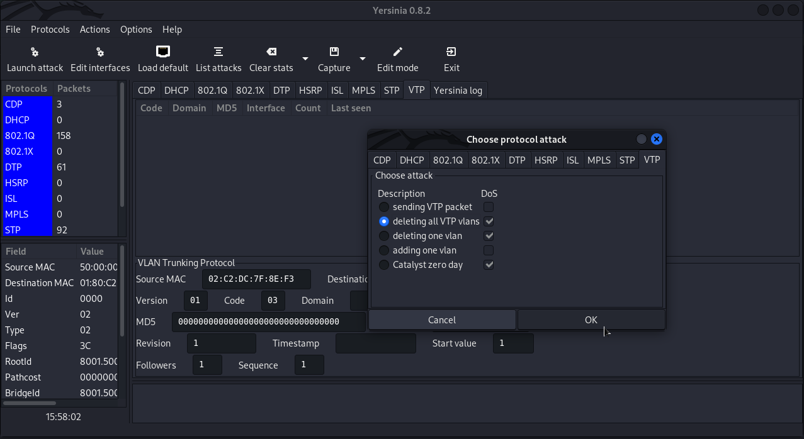
Task: Expand the Clear stats dropdown arrow
Action: pyautogui.click(x=305, y=58)
